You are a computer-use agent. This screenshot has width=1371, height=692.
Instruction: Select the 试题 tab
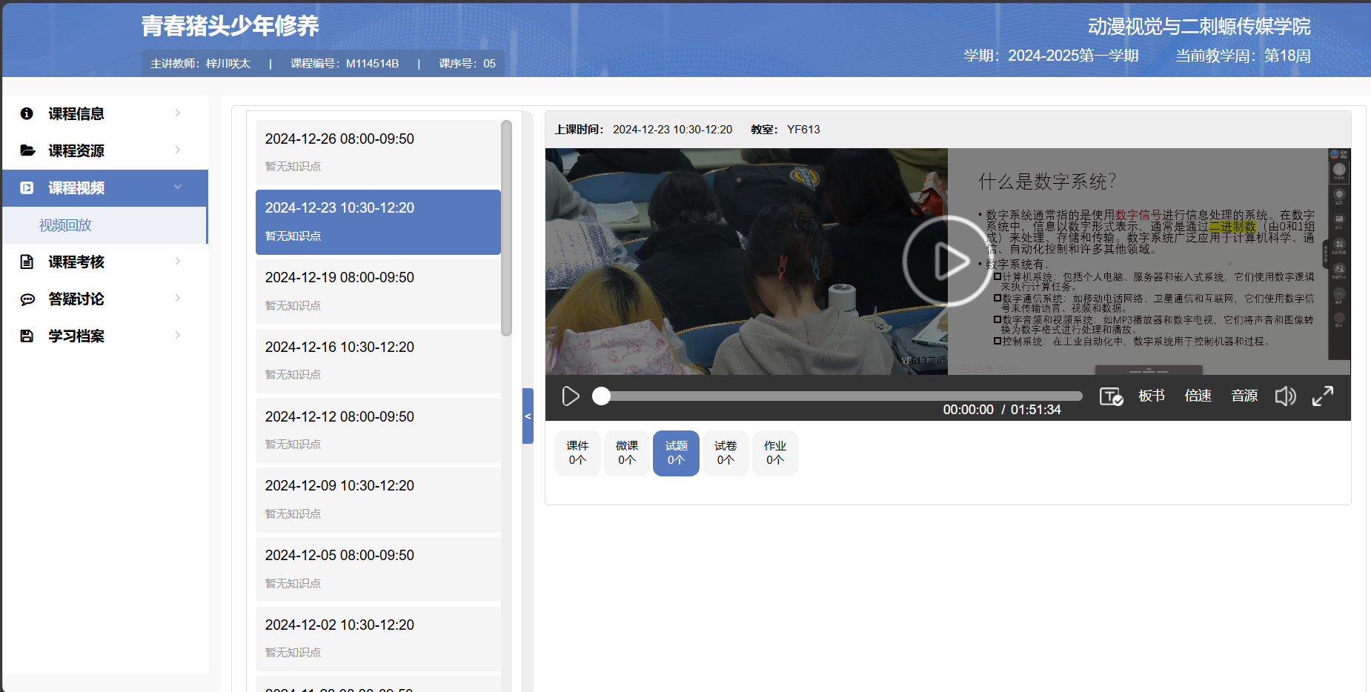tap(676, 453)
